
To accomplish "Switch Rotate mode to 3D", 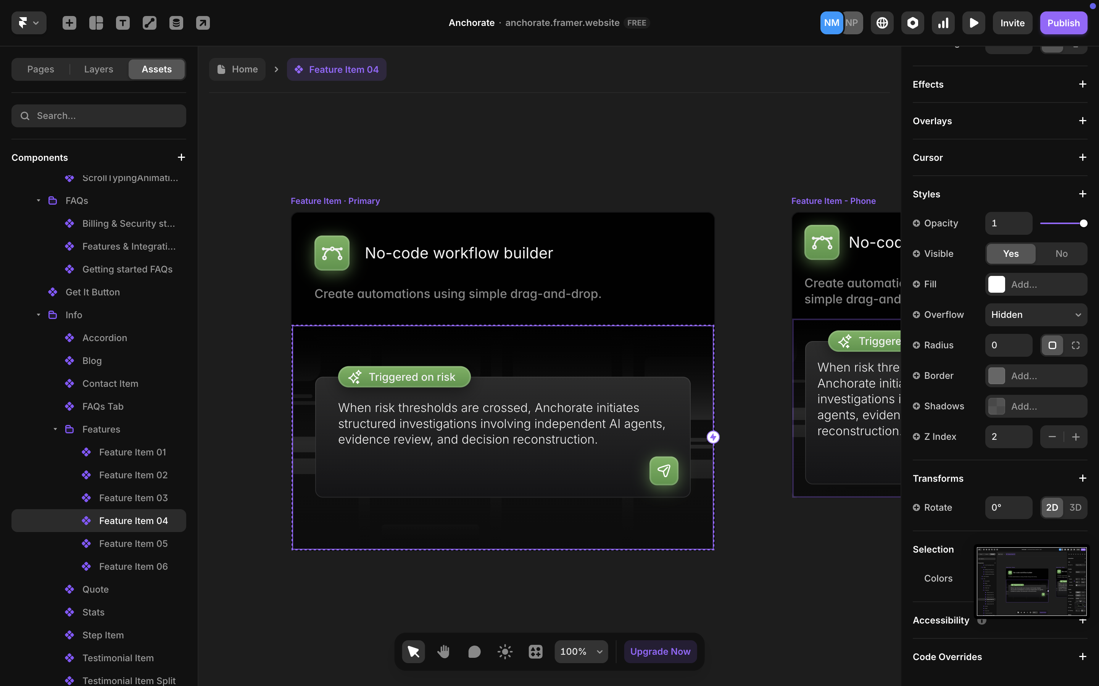I will pyautogui.click(x=1075, y=507).
